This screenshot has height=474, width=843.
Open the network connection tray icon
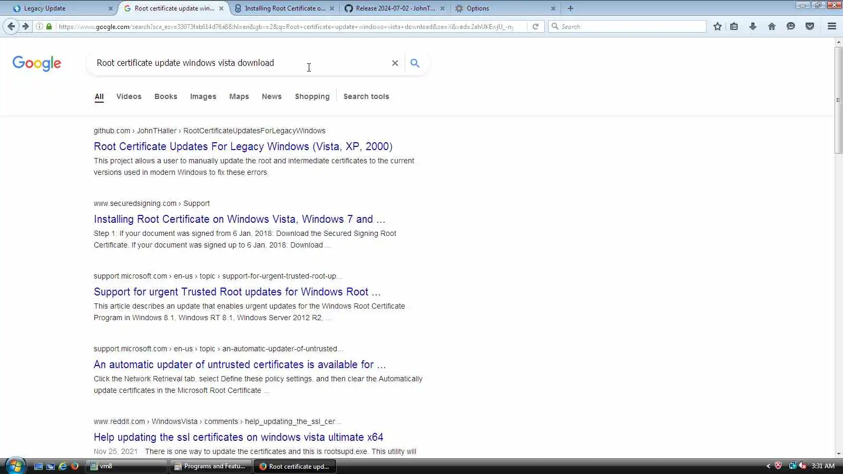792,466
